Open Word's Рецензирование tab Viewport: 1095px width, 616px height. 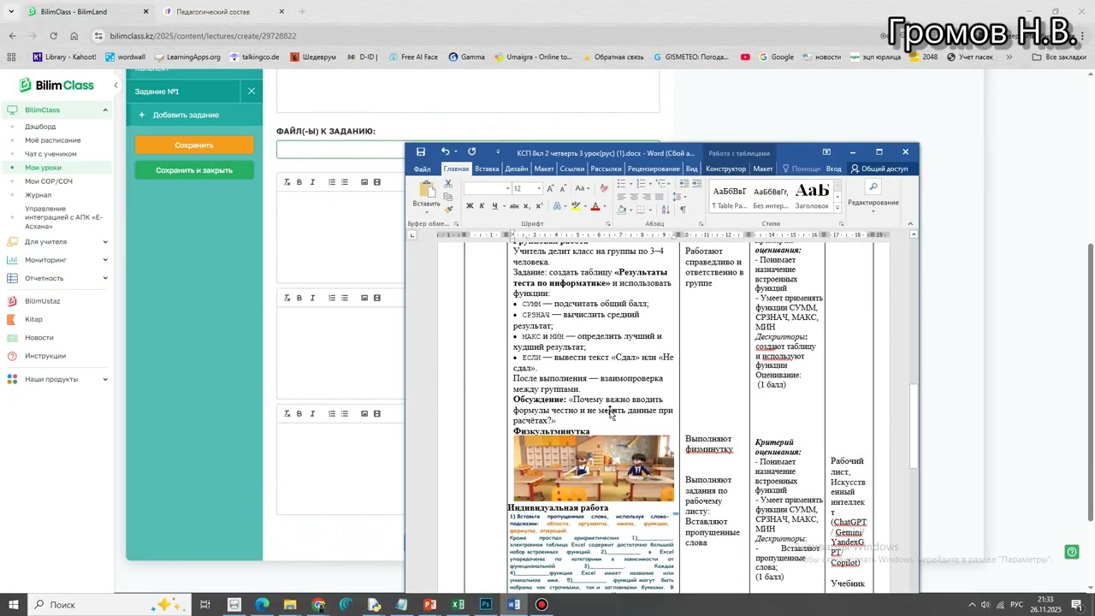coord(654,169)
